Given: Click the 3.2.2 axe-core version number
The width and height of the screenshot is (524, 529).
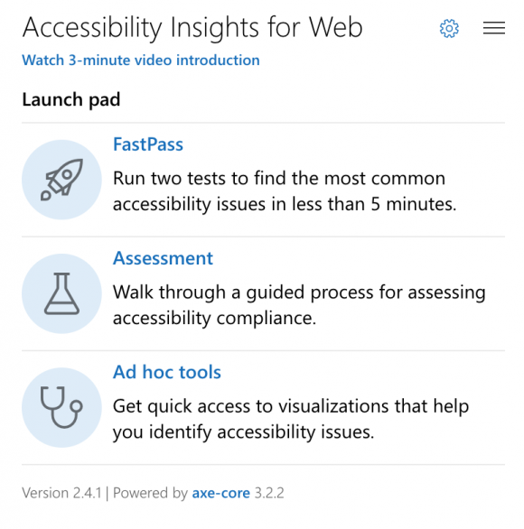Looking at the screenshot, I should tap(269, 493).
